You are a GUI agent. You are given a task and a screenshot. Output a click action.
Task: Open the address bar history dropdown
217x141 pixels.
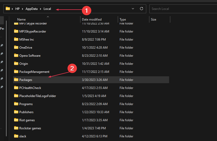pyautogui.click(x=133, y=9)
